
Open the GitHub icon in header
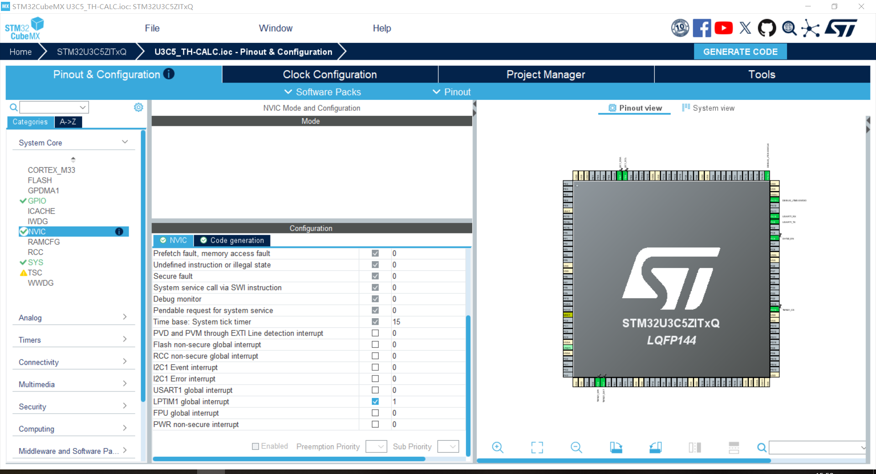click(x=766, y=28)
